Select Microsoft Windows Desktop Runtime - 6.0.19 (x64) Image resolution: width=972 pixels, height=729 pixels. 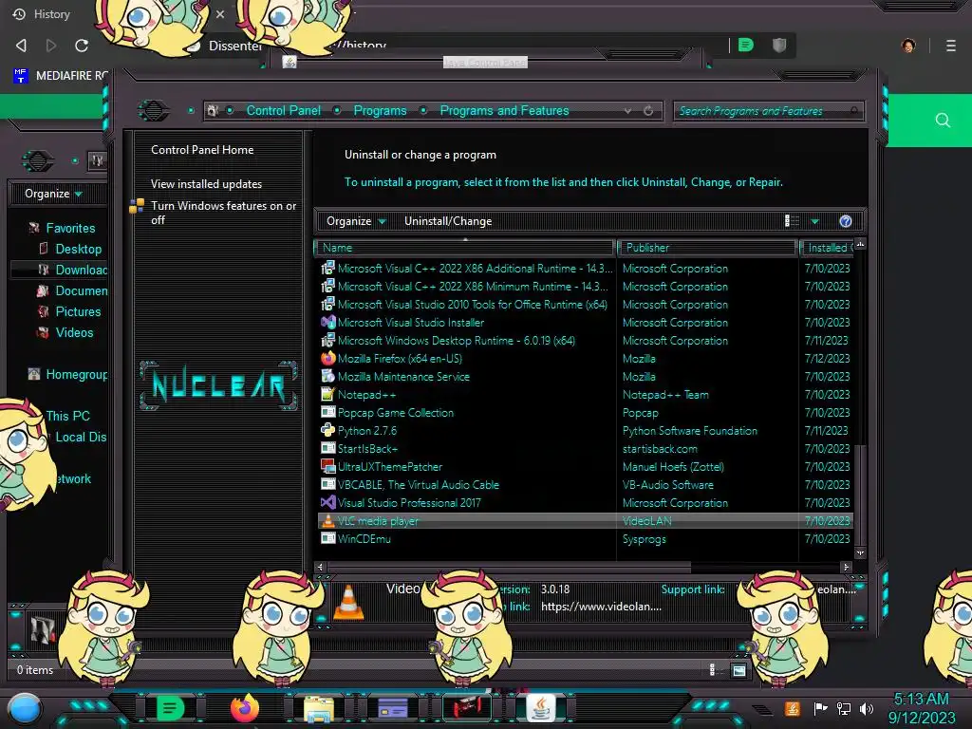(x=457, y=341)
